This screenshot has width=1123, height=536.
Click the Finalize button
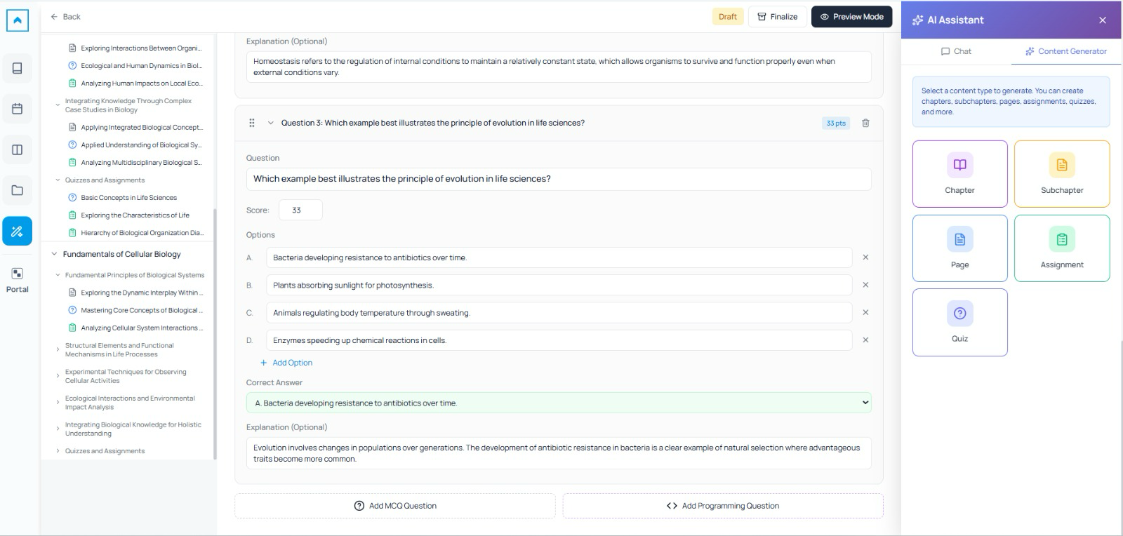point(777,17)
